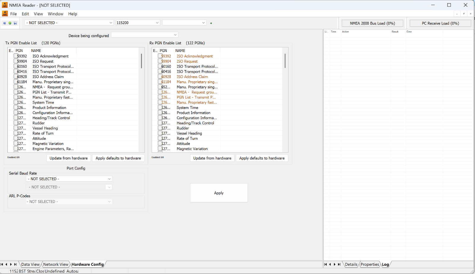Go to next tab in left tab strip
Viewport: 475px width, 274px height.
pos(11,265)
